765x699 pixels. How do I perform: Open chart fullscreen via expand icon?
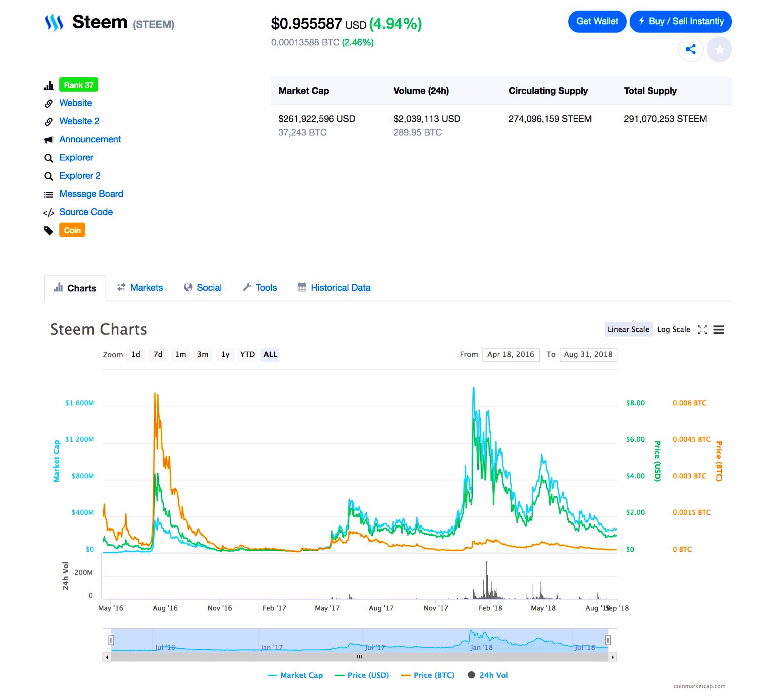702,330
